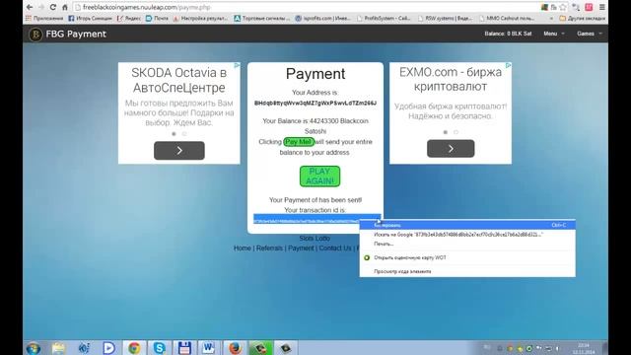Click the FBG coin logo icon
This screenshot has height=355, width=631.
35,35
